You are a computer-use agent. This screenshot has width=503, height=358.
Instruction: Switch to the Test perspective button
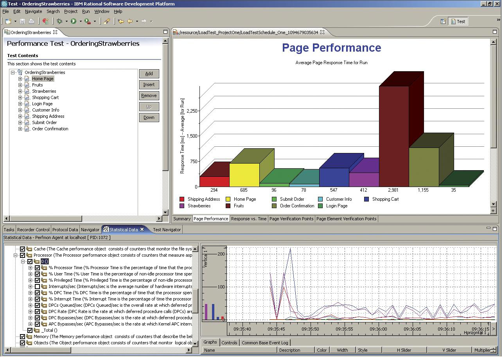458,22
